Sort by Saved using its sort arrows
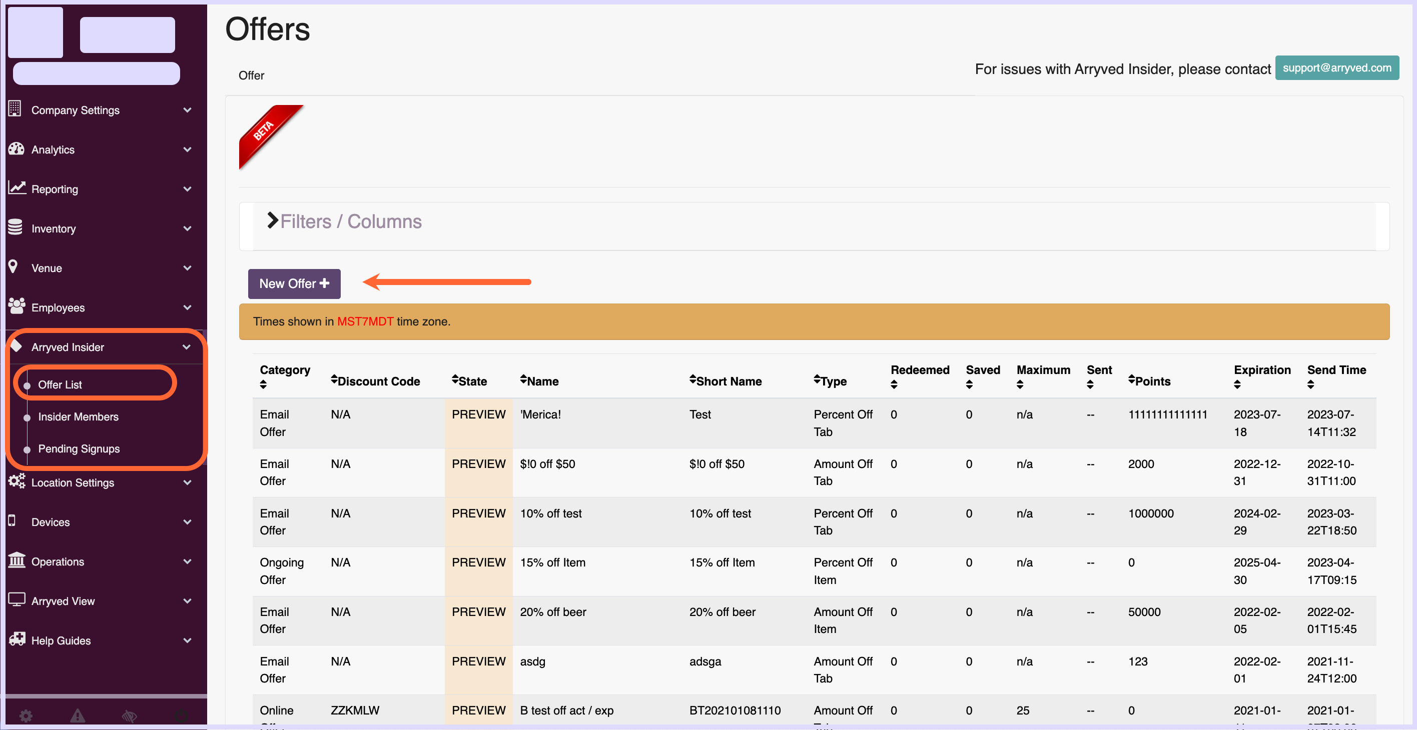Image resolution: width=1417 pixels, height=730 pixels. 969,385
